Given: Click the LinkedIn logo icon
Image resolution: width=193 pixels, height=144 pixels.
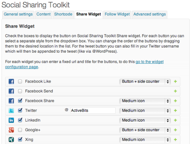Looking at the screenshot, I should click(11, 120).
